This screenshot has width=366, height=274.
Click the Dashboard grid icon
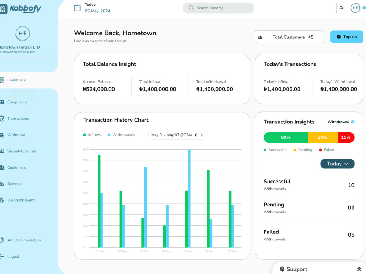(2, 80)
